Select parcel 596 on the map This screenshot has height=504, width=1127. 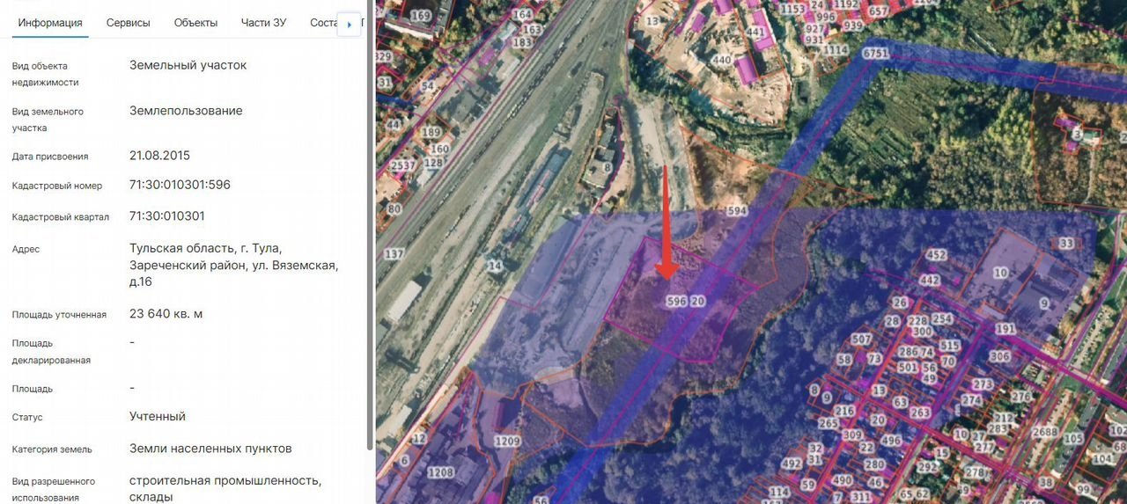676,301
